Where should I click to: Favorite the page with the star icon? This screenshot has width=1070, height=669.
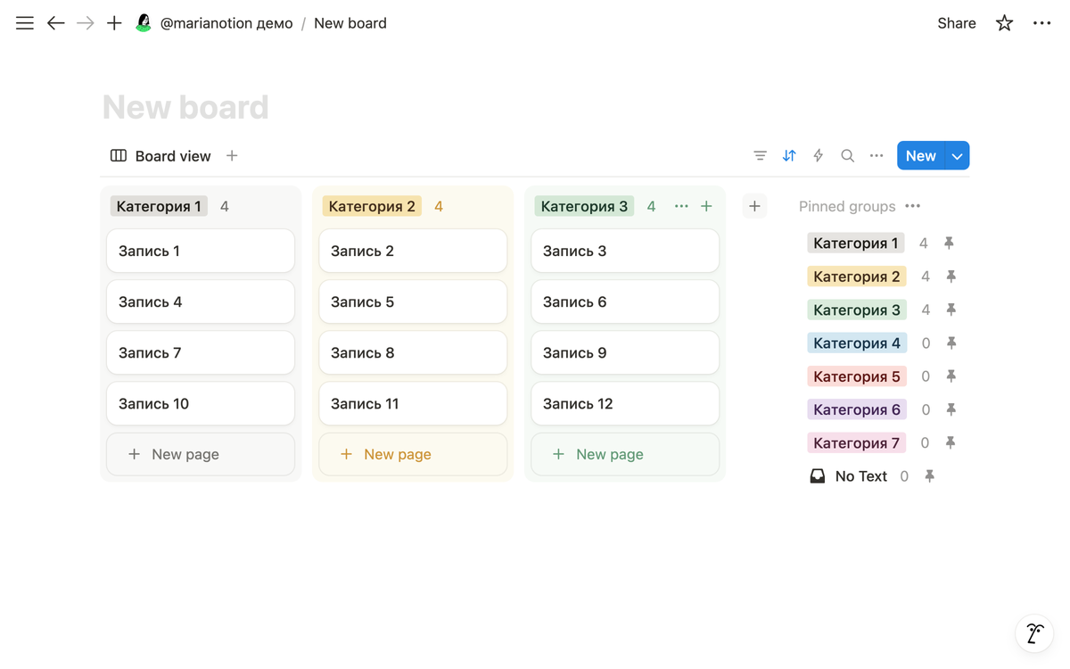[x=1004, y=23]
